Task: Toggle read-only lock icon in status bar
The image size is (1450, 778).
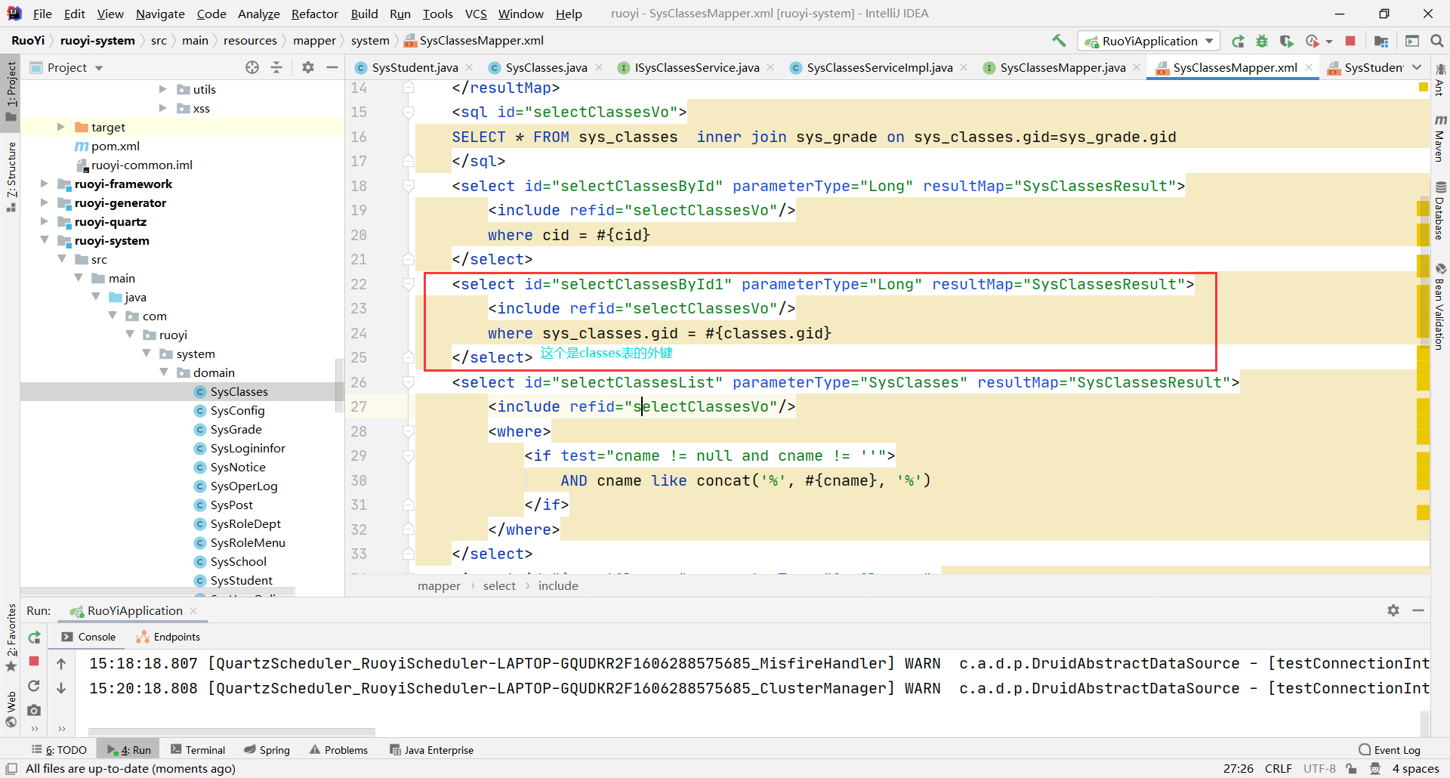Action: pos(1352,768)
